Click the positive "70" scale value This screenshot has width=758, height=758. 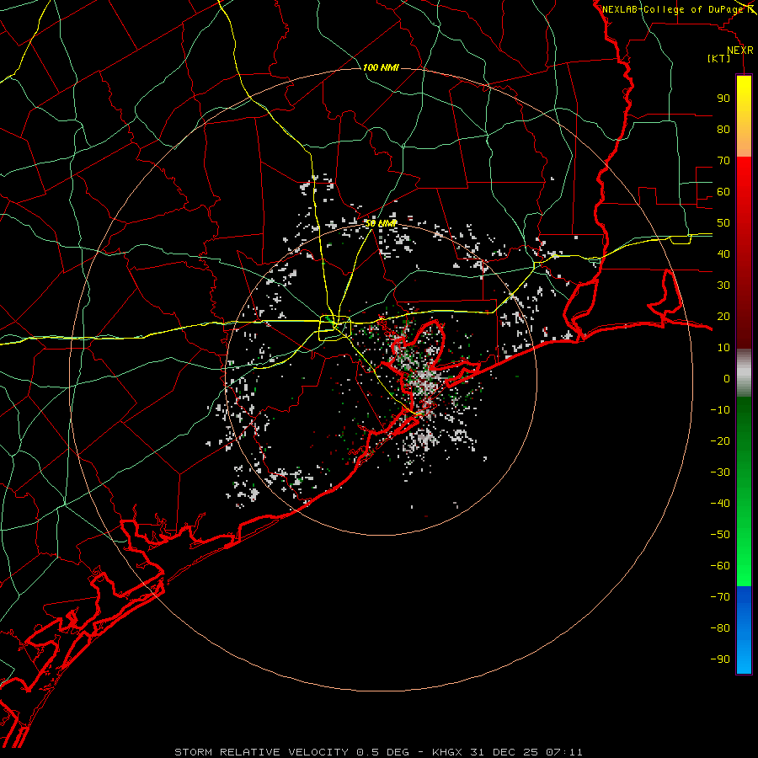(723, 161)
